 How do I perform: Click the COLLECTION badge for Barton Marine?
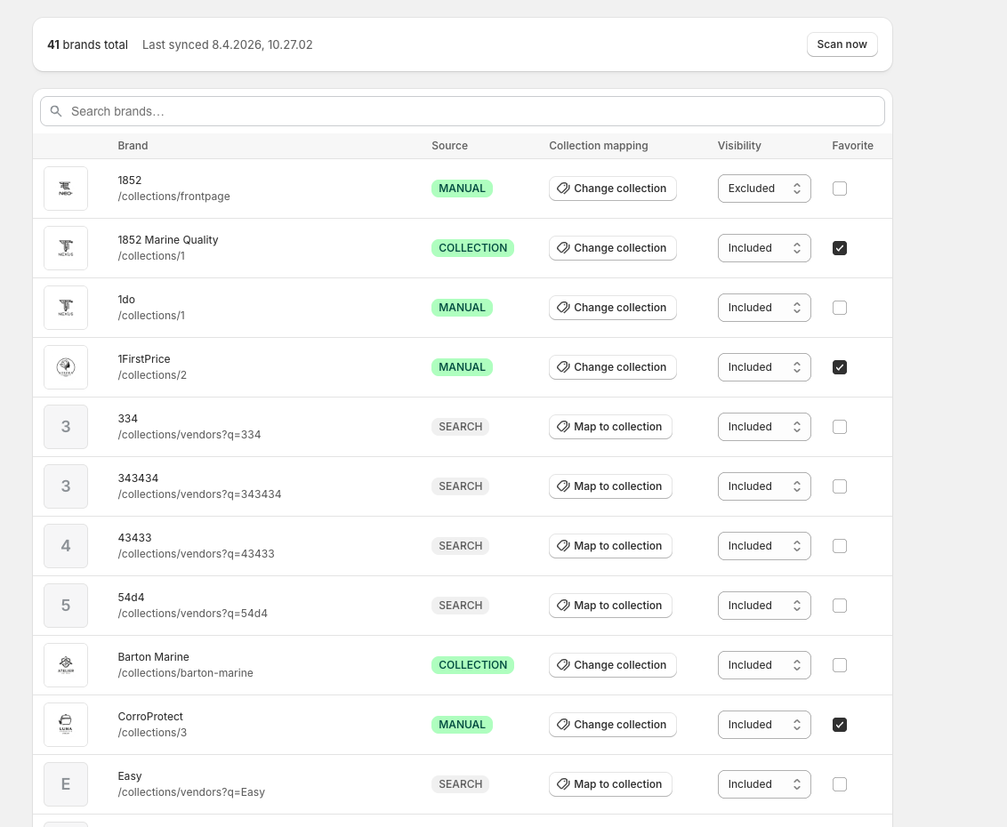point(472,665)
